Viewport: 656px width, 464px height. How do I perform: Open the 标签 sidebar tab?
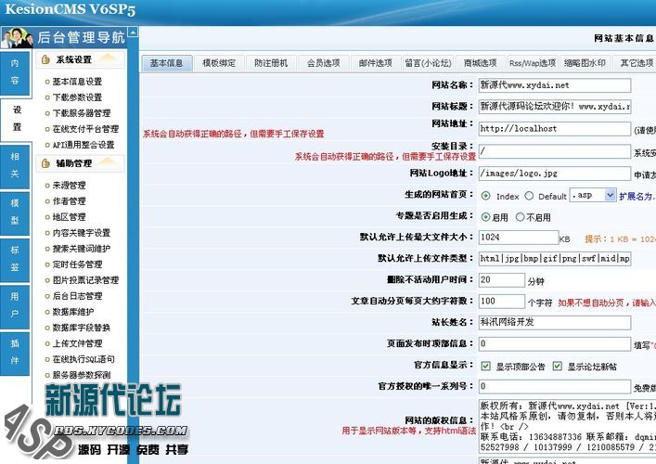15,260
